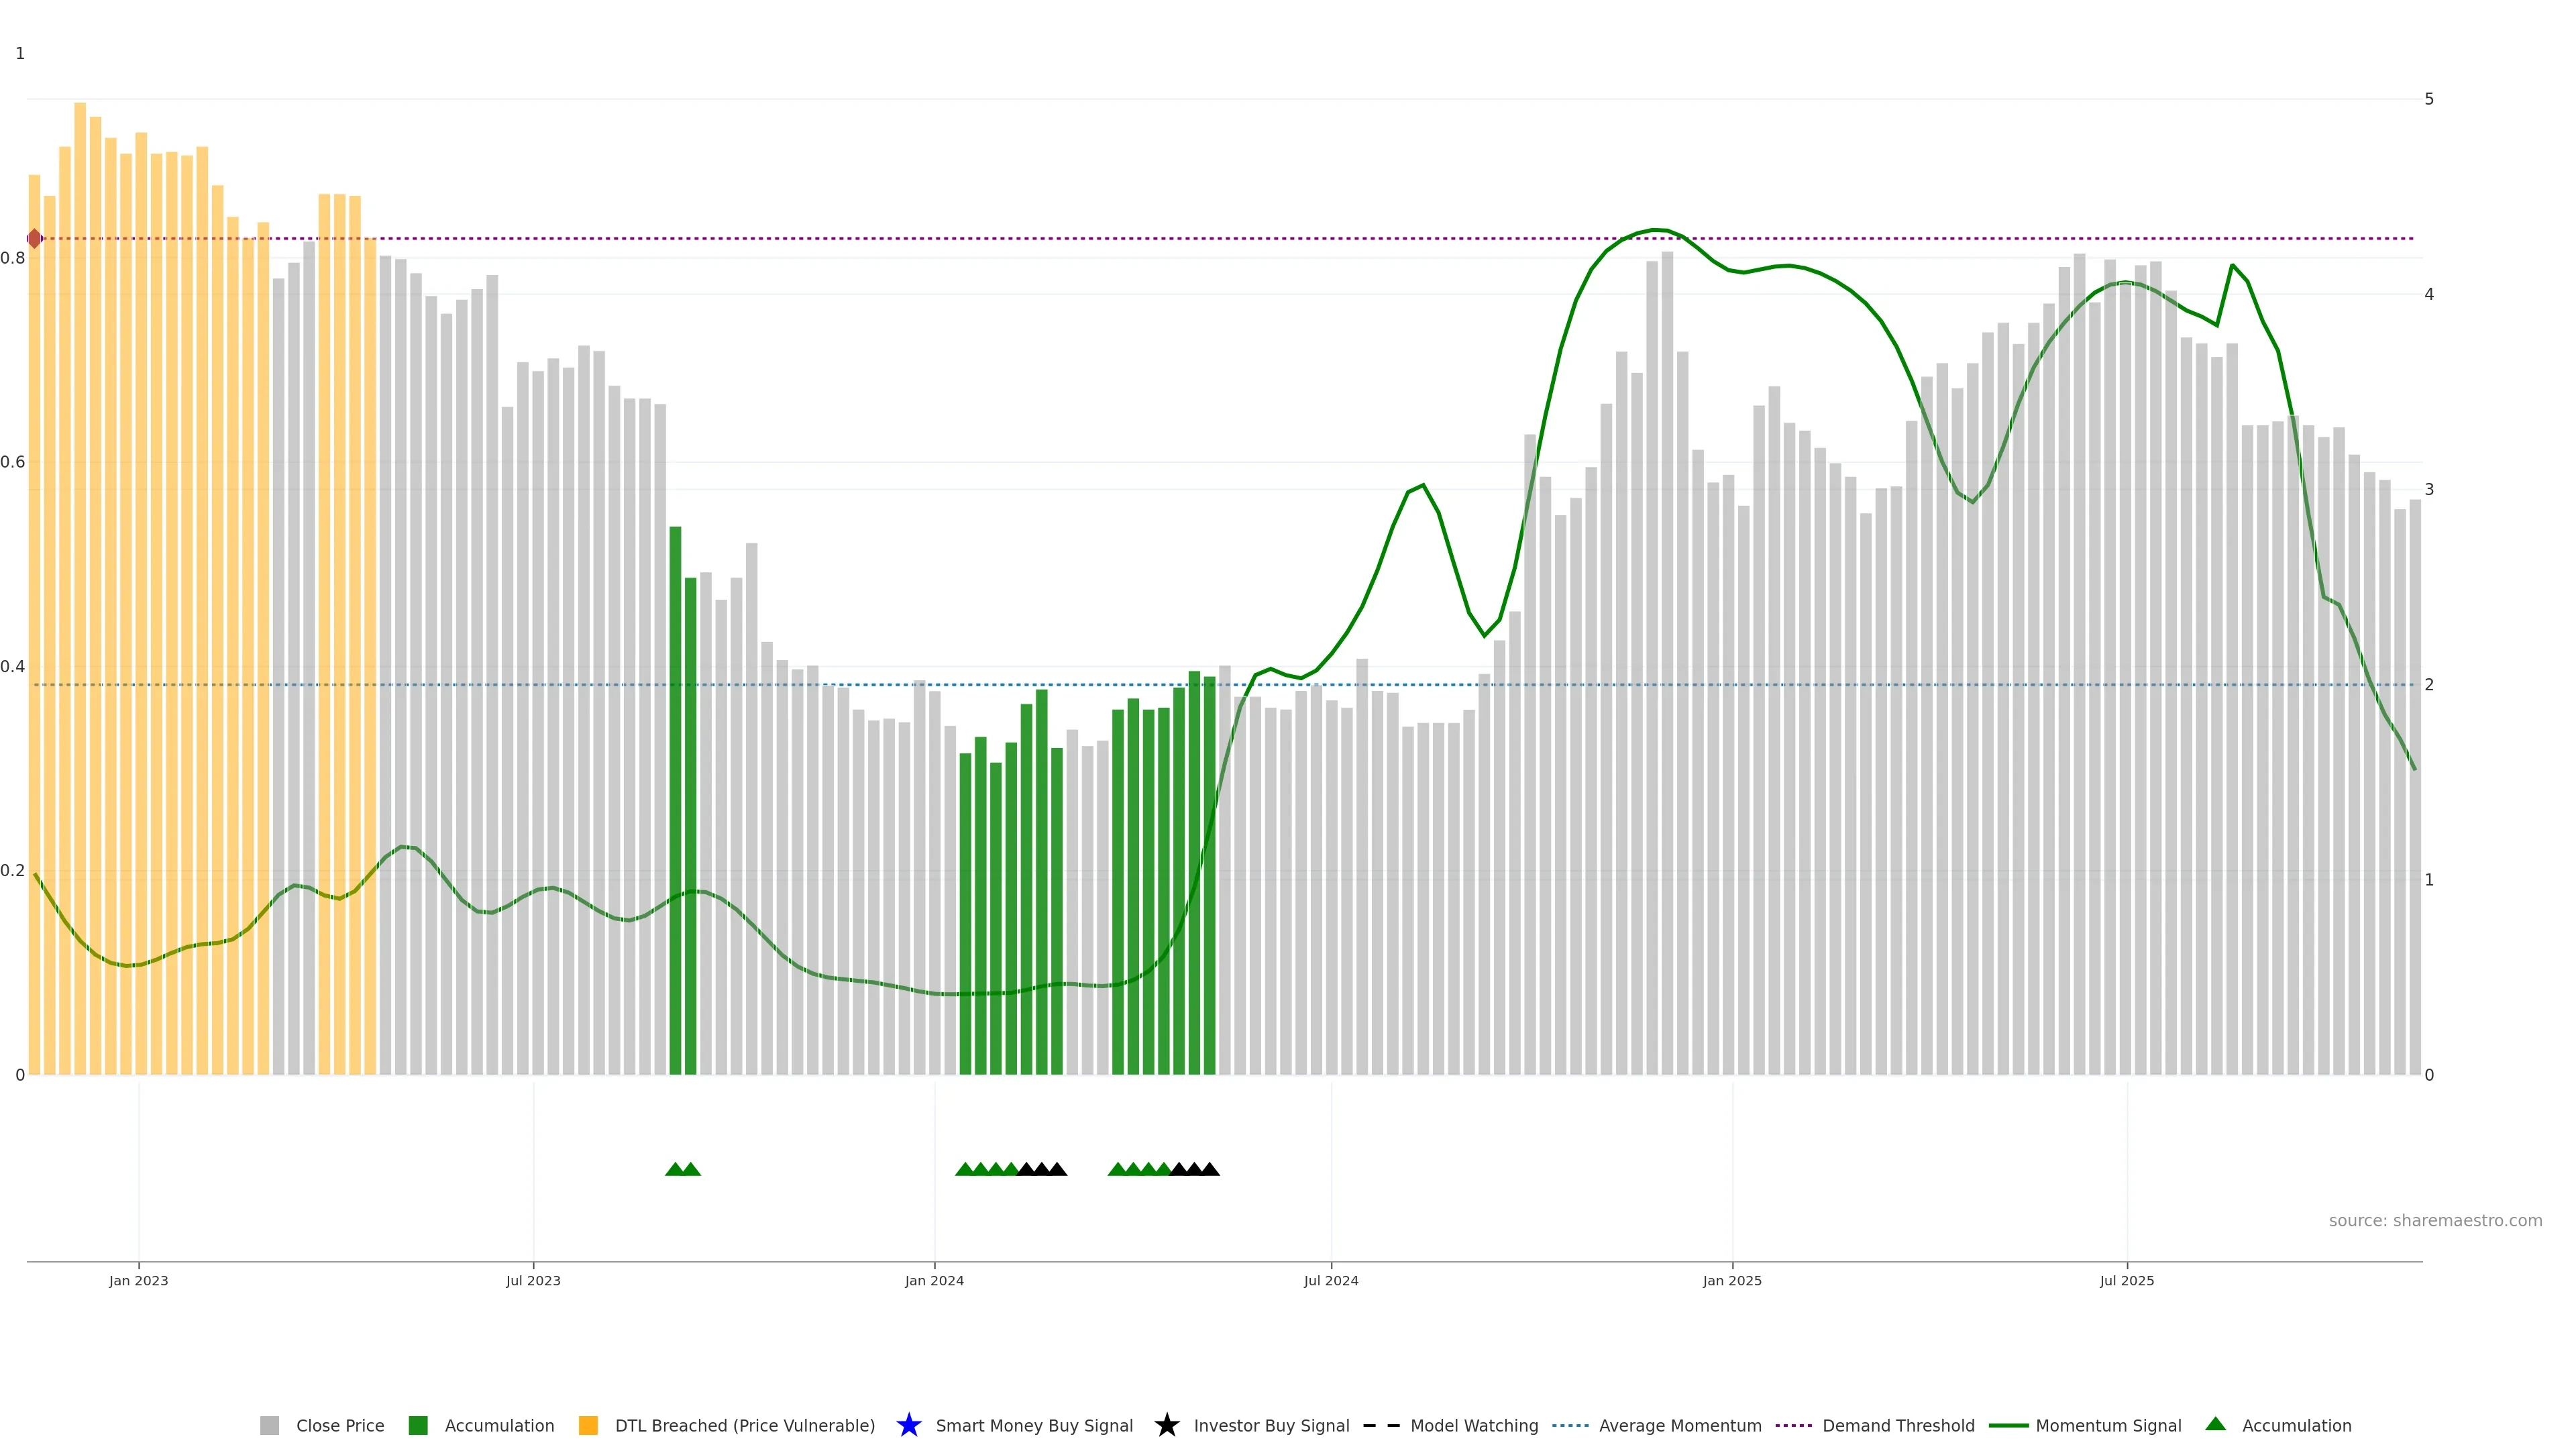Click the orange DTL Breached legend square
Viewport: 2576px width, 1449px height.
coord(588,1425)
